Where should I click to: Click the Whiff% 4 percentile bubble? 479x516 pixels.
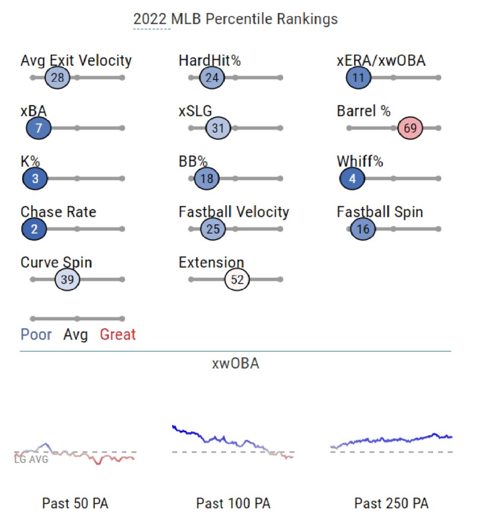tap(352, 179)
